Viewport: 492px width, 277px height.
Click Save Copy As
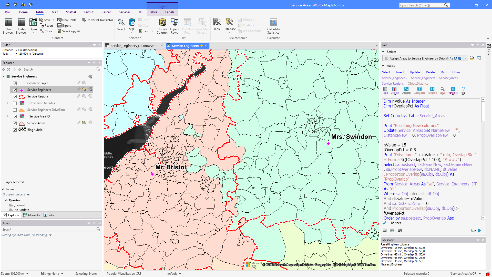69,31
